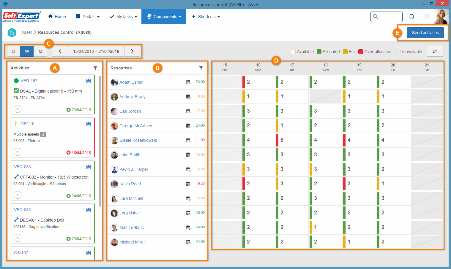Open George McArtney's calendar icon
451x269 pixels.
tap(188, 125)
